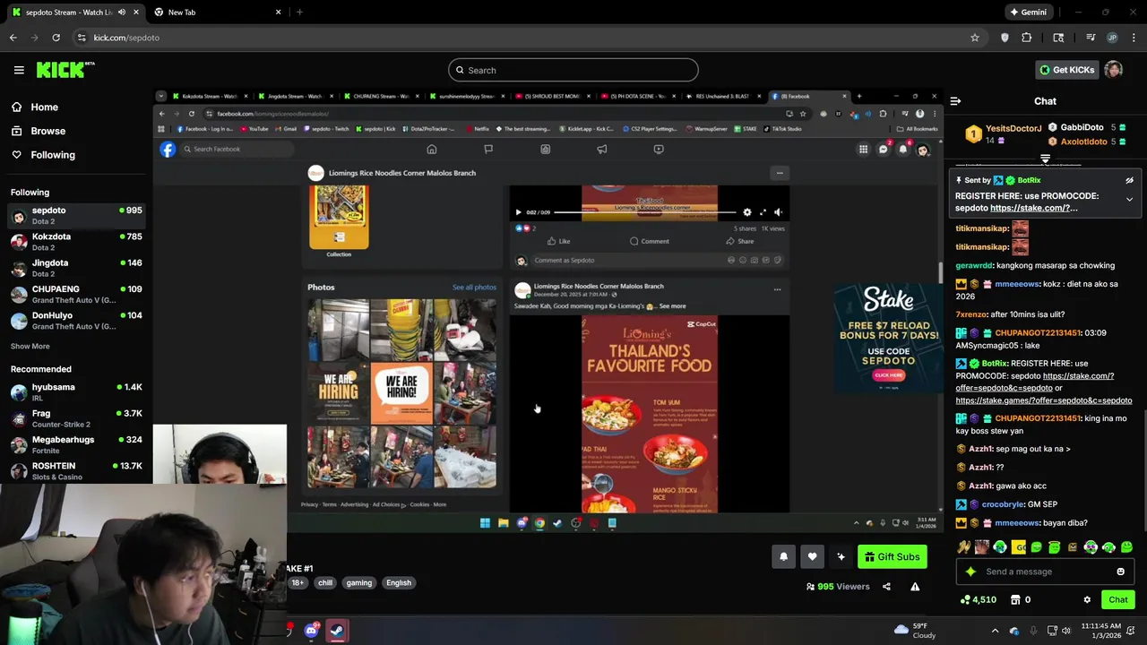Viewport: 1147px width, 645px height.
Task: Click the Gift Subs button
Action: pos(892,557)
